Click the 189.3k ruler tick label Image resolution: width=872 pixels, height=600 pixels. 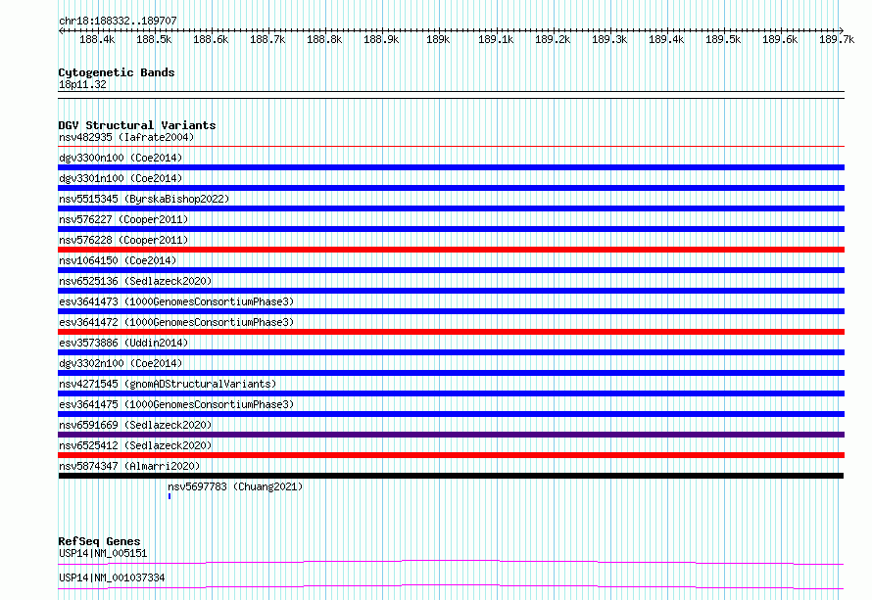tap(609, 39)
